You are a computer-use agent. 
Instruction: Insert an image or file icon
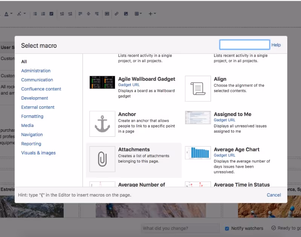[x=126, y=14]
